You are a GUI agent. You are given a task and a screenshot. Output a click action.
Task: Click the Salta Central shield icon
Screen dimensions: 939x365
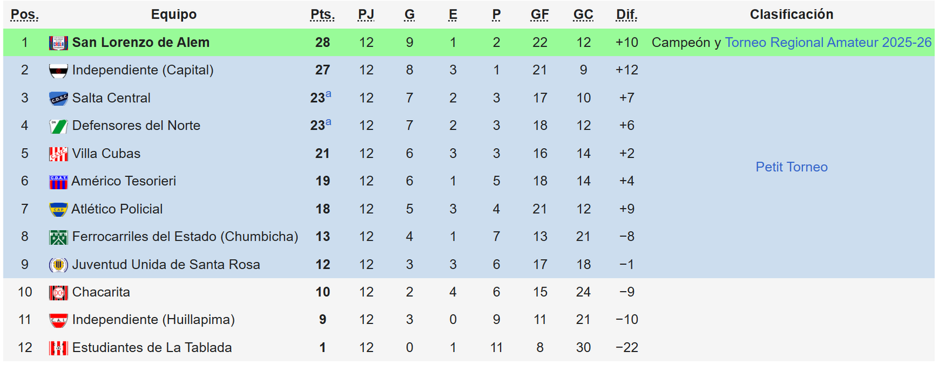58,98
